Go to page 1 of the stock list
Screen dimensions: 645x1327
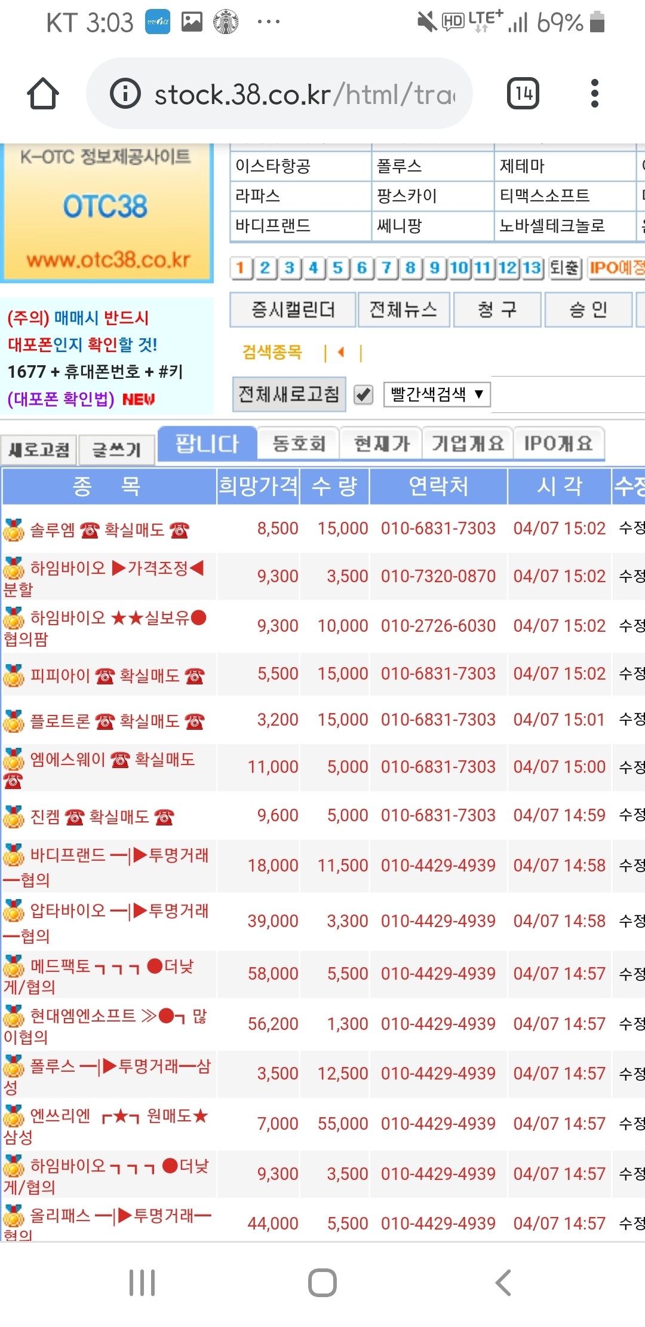pos(240,268)
